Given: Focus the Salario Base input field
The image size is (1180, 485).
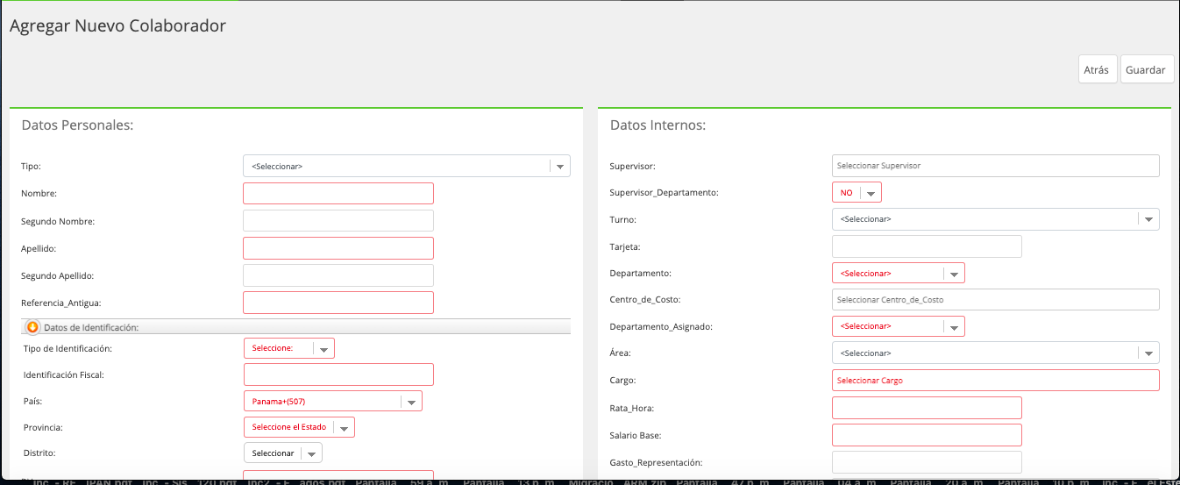Looking at the screenshot, I should [927, 435].
